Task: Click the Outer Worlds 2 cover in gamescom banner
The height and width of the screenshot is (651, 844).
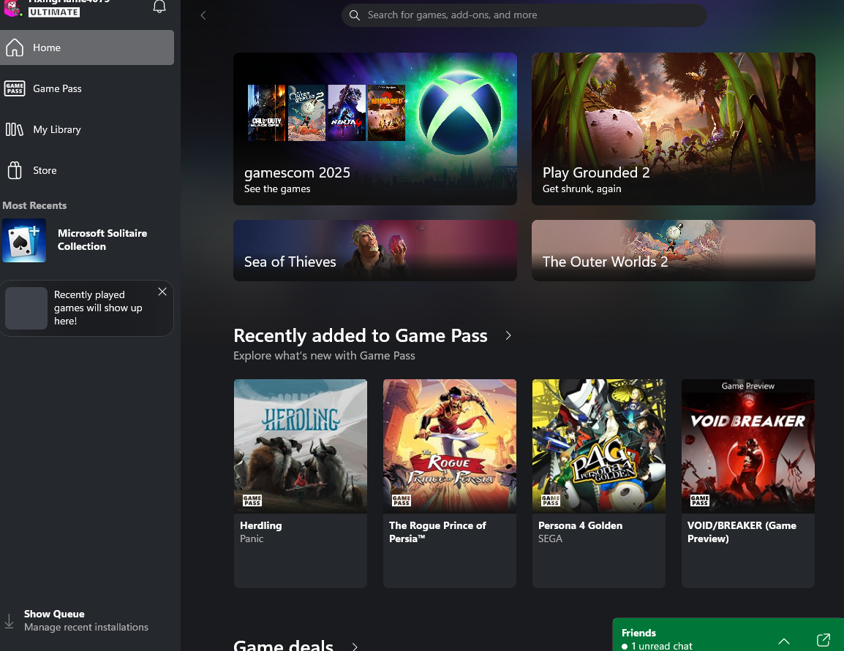Action: point(307,113)
